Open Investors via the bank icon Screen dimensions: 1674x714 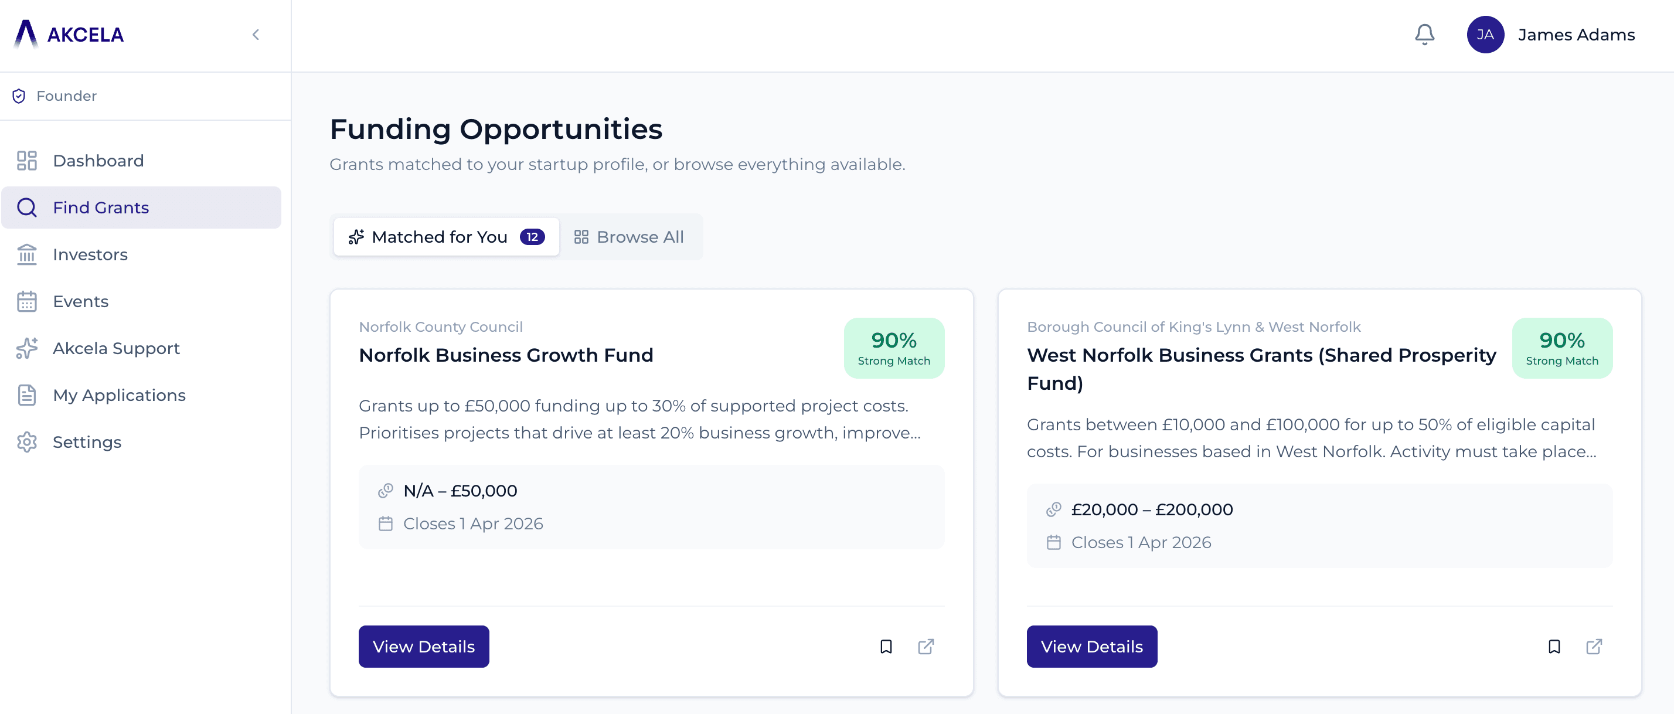pos(26,254)
